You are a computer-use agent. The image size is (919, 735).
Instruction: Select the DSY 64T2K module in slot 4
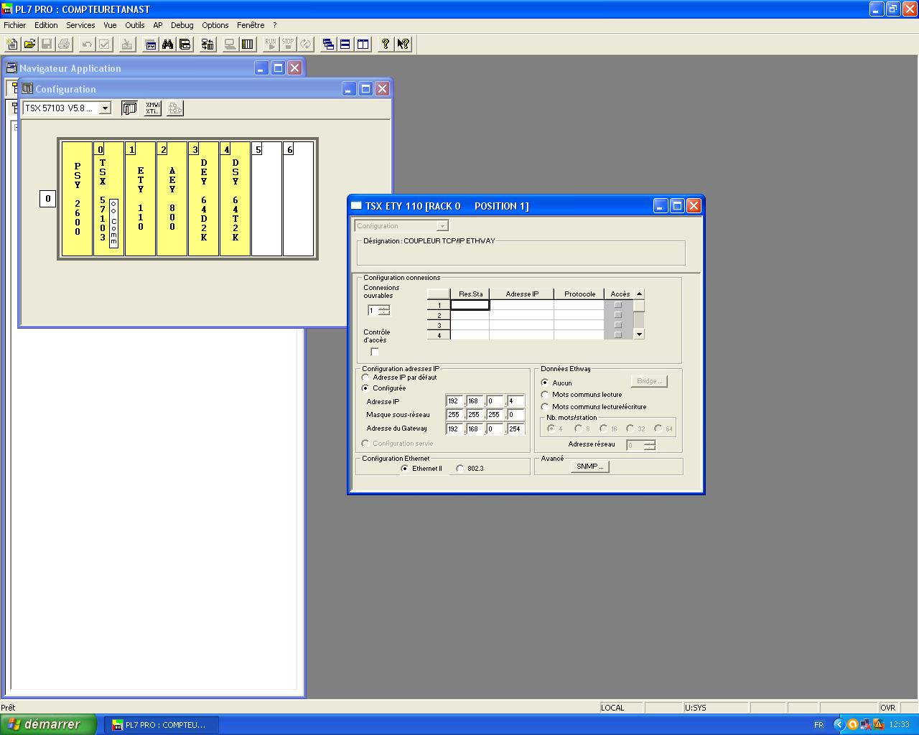pos(235,200)
